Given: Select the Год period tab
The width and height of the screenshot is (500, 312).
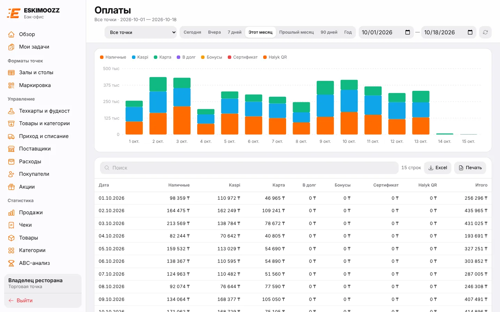Looking at the screenshot, I should [x=348, y=32].
